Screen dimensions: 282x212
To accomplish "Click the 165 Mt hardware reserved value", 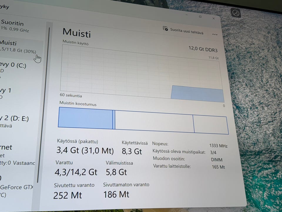I will (x=218, y=167).
